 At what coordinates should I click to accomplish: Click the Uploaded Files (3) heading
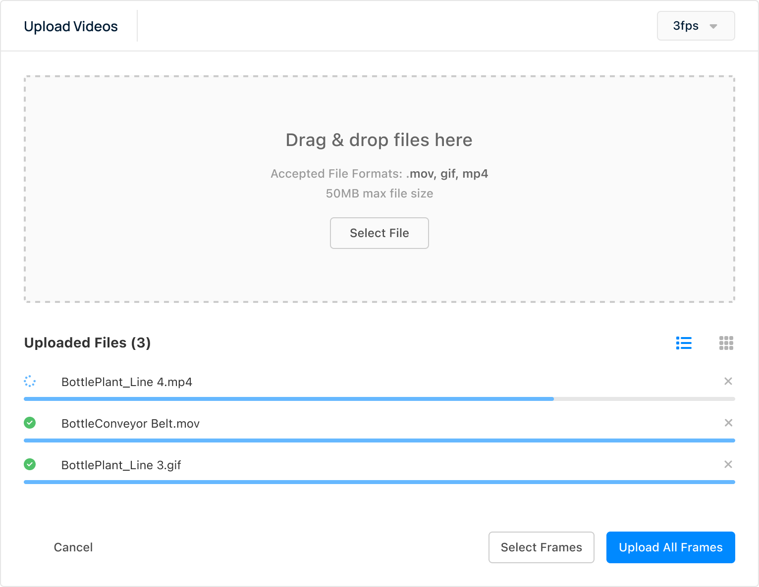[x=87, y=342]
